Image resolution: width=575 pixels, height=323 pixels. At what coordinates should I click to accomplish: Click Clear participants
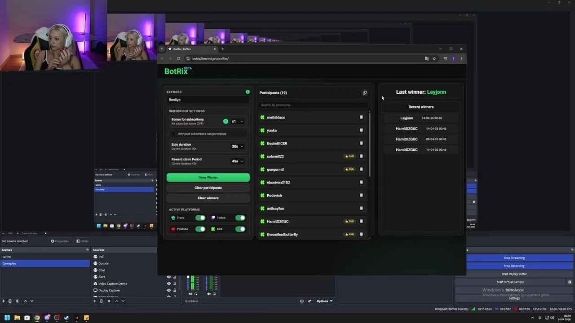click(208, 188)
